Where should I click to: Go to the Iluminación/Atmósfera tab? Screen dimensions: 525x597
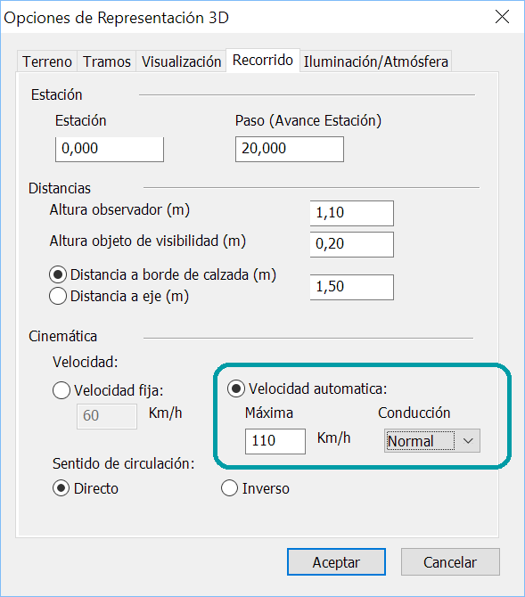(x=375, y=61)
